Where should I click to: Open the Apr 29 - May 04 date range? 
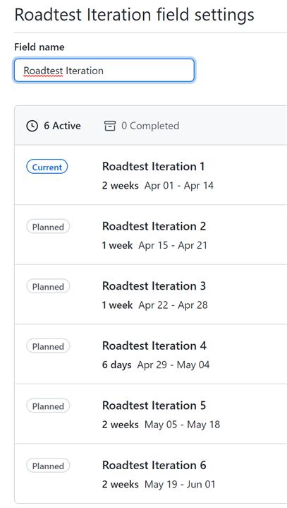(173, 365)
